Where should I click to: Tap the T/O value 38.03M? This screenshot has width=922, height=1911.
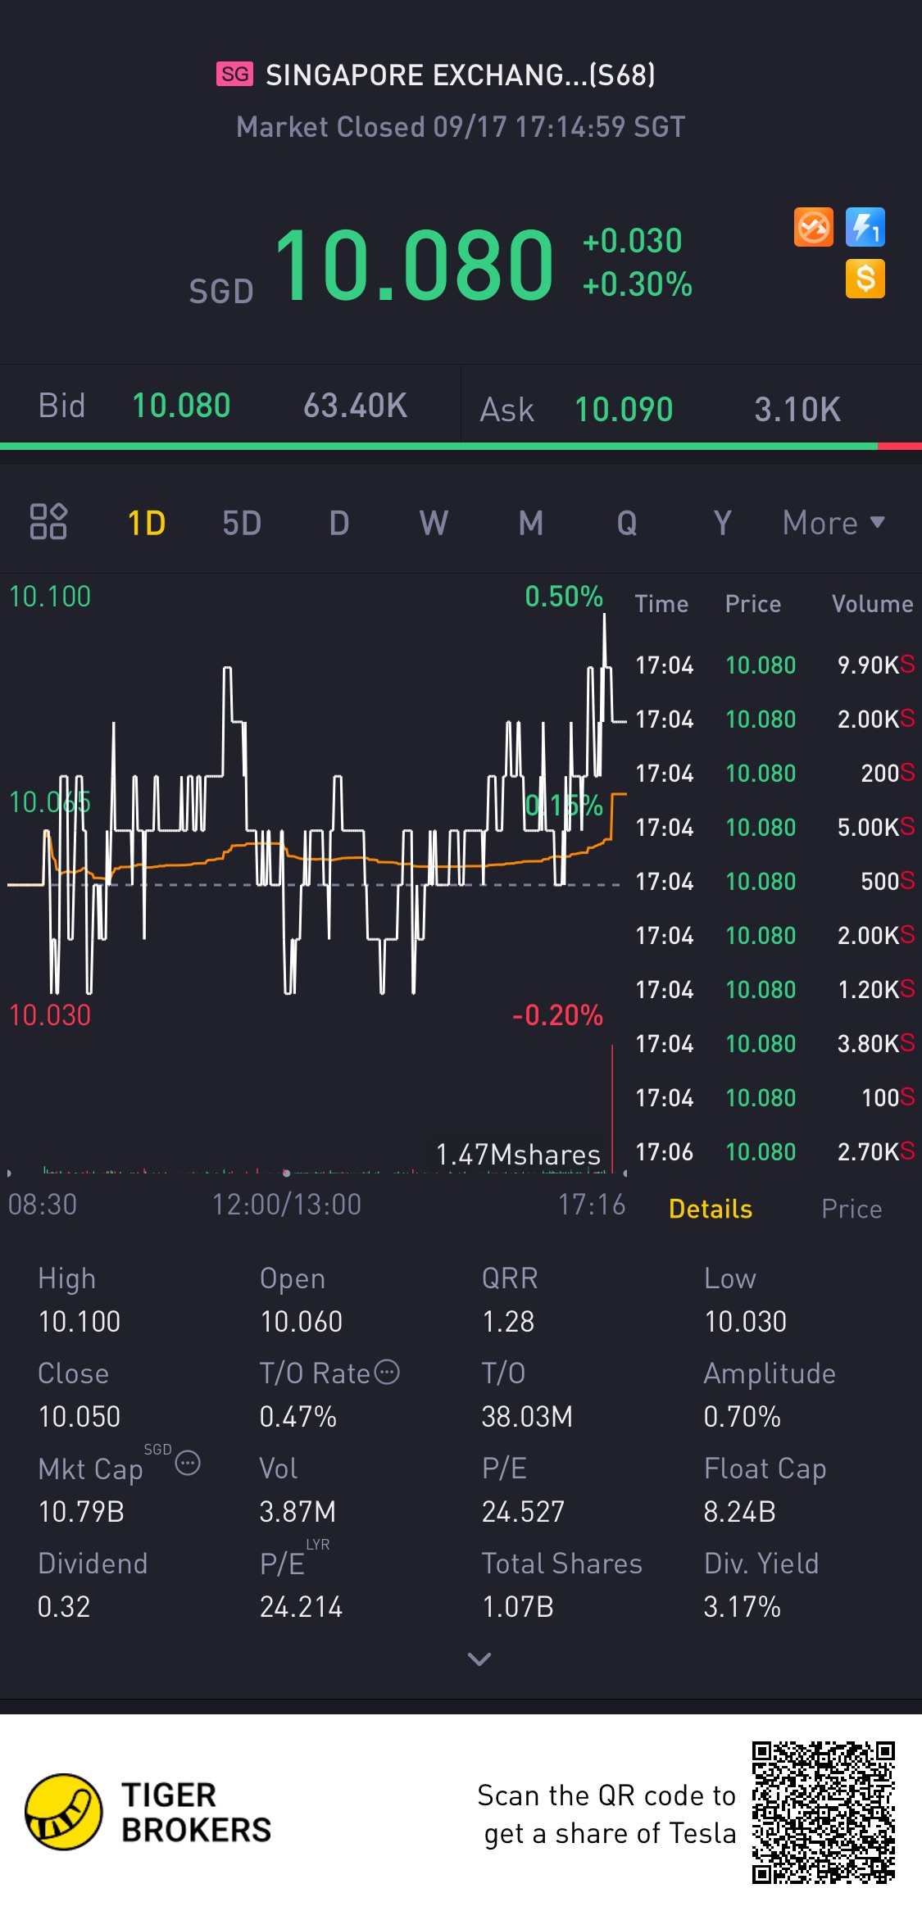coord(527,1417)
